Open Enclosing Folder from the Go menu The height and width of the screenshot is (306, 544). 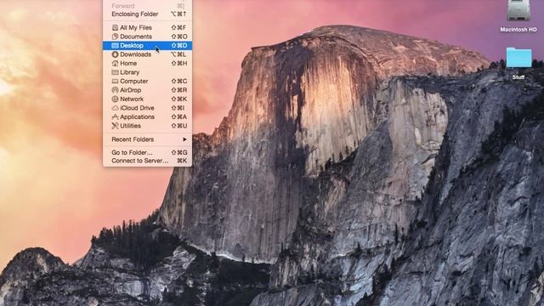pyautogui.click(x=147, y=14)
